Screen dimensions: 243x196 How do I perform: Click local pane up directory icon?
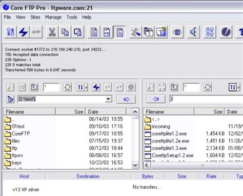click(34, 87)
